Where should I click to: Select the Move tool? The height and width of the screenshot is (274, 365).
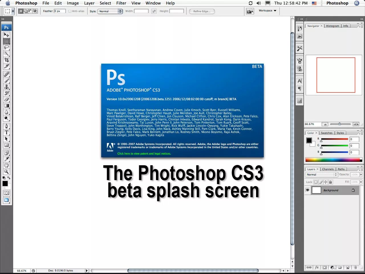tap(6, 35)
